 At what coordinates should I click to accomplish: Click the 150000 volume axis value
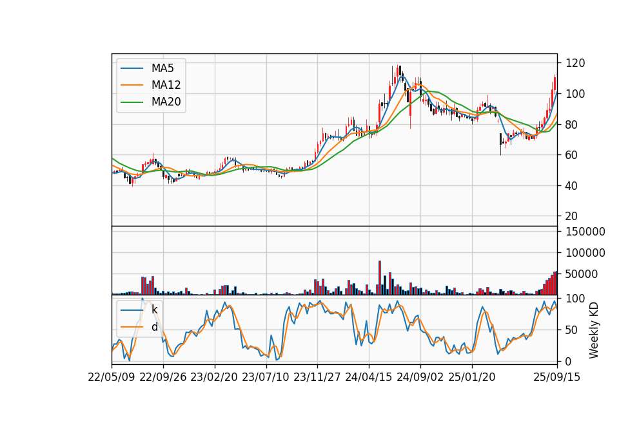585,232
